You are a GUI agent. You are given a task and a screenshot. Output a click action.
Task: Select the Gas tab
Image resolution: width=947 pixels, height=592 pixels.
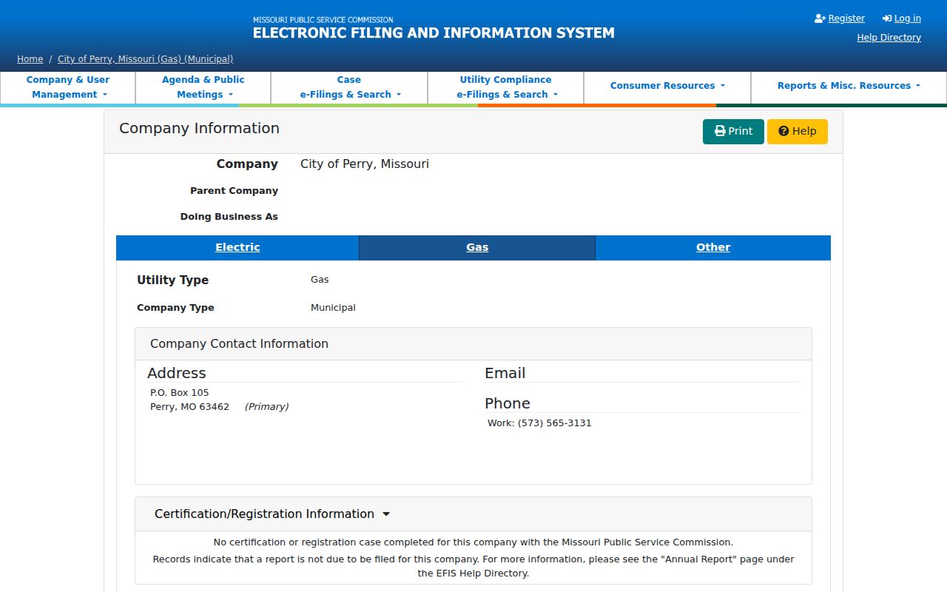[477, 248]
